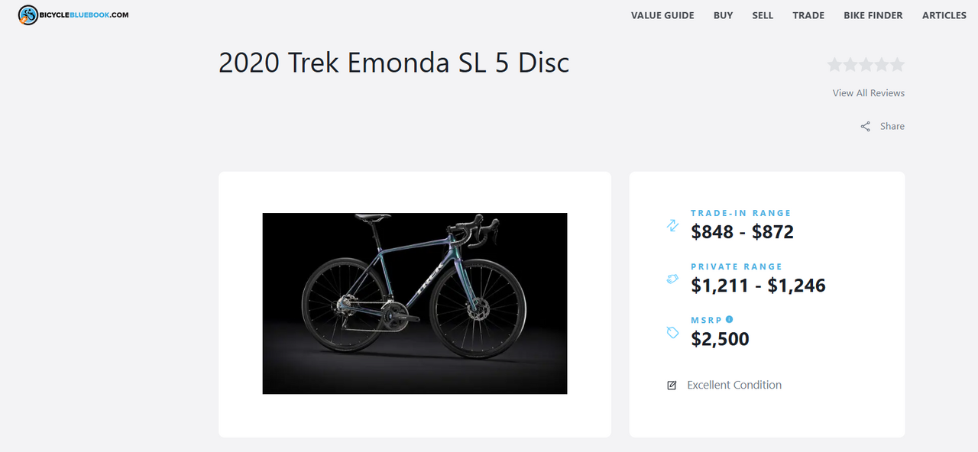Change the Excellent Condition setting
Viewport: 978px width, 452px height.
734,386
